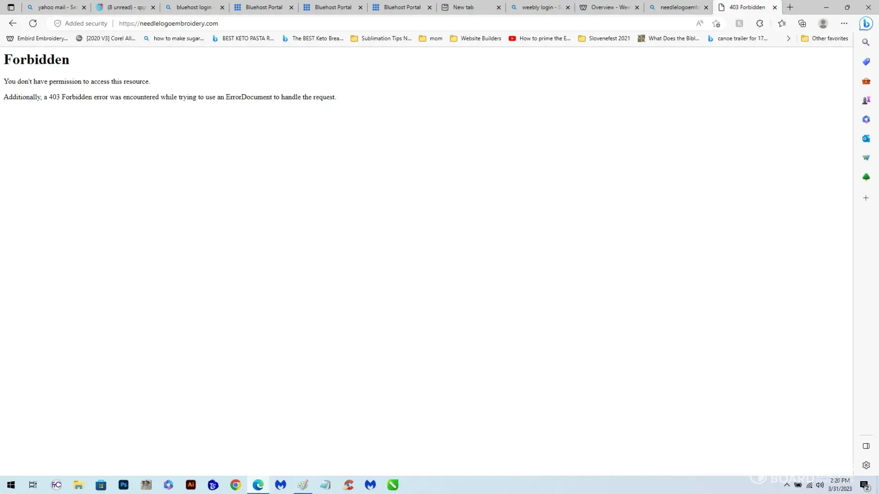Viewport: 879px width, 494px height.
Task: Open the volume speaker tray icon
Action: (x=820, y=485)
